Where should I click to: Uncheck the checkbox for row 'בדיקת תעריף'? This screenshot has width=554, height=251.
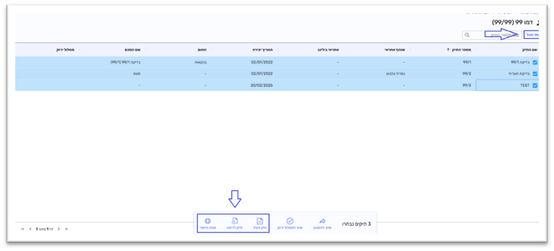point(535,74)
